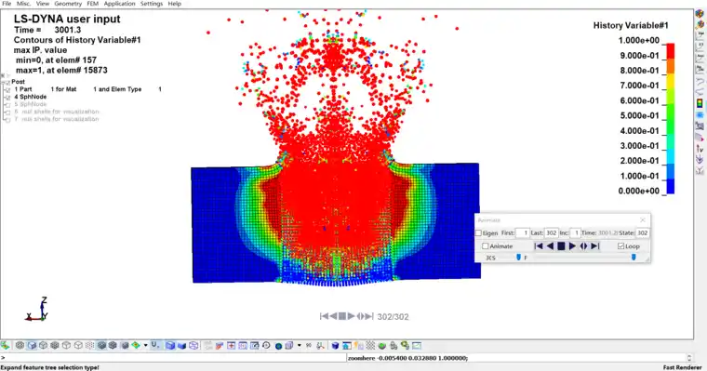The image size is (707, 371).
Task: Open the FEM menu
Action: point(92,4)
